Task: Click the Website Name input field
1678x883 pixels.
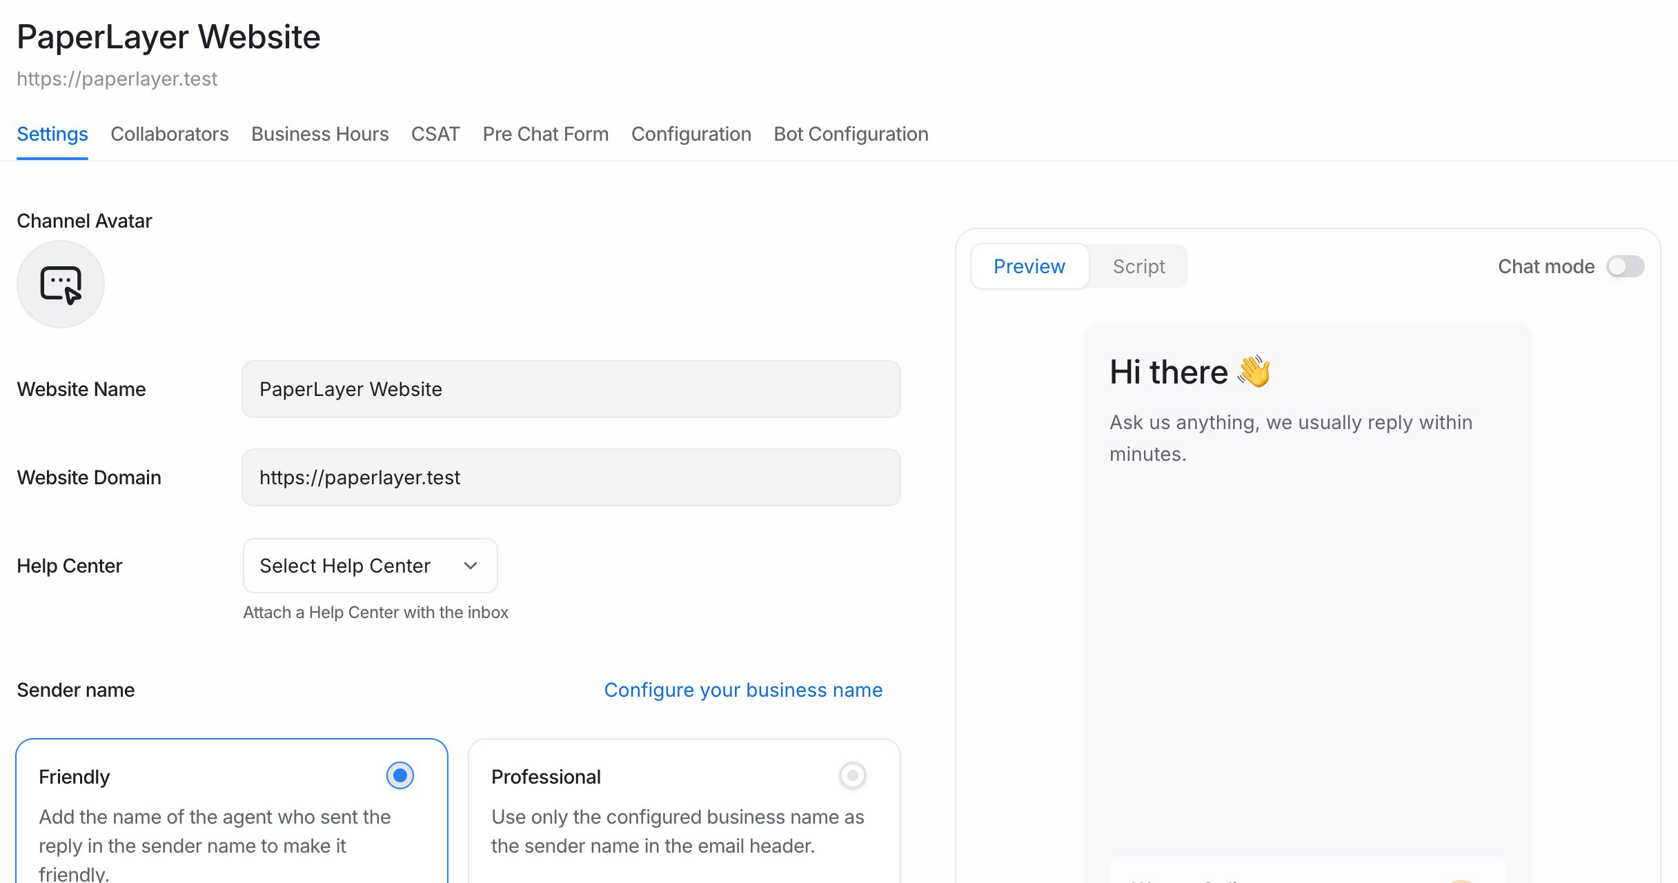Action: pyautogui.click(x=571, y=389)
